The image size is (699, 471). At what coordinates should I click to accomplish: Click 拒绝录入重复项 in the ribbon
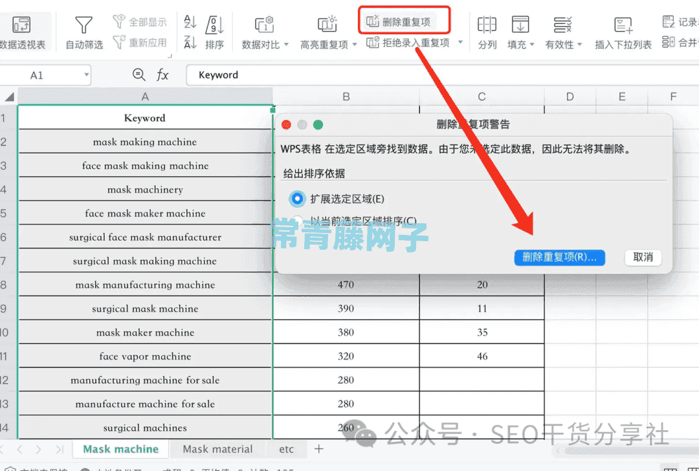tap(408, 42)
